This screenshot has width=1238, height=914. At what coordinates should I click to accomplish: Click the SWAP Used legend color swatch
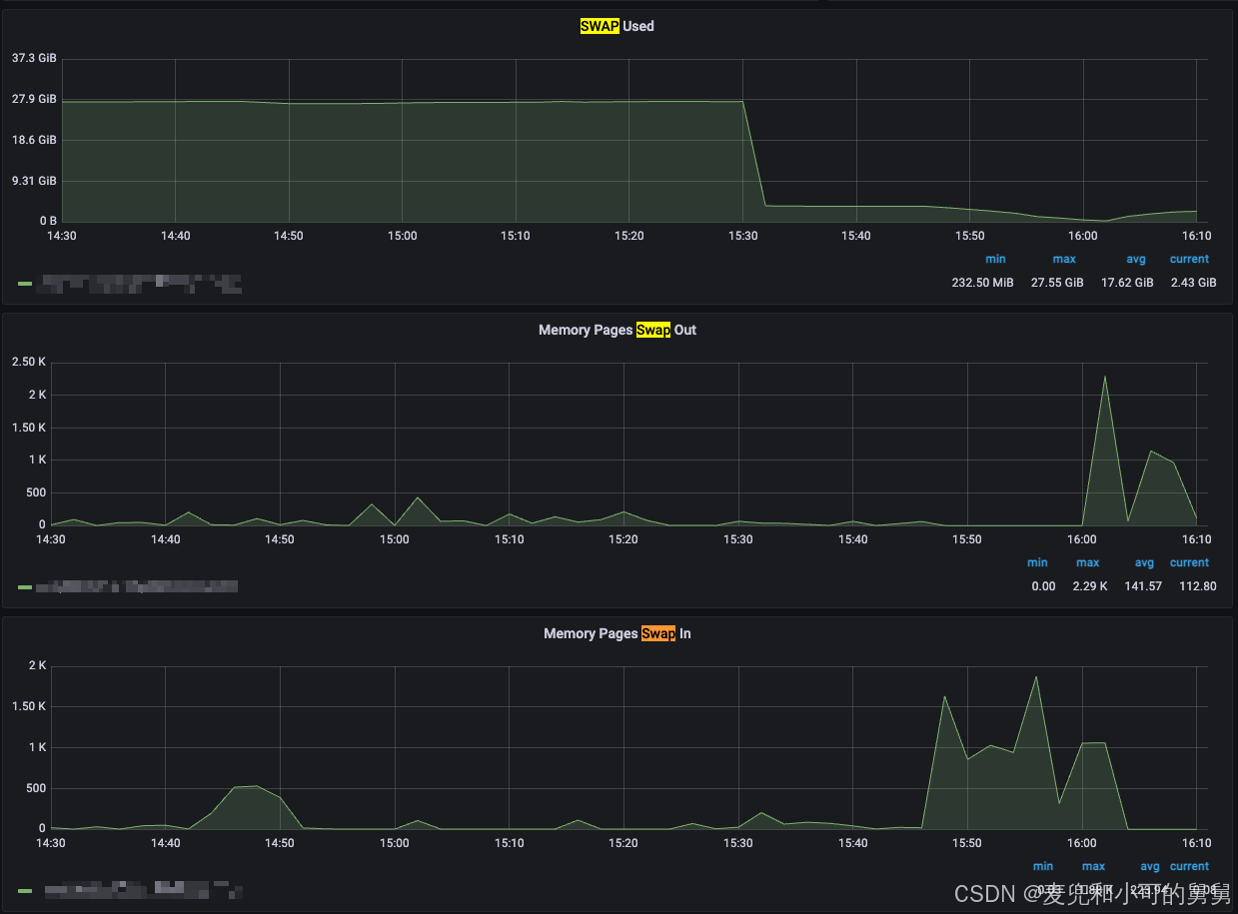[x=25, y=284]
